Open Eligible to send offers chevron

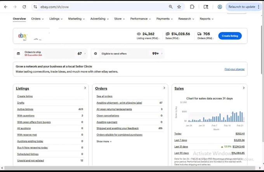(x=162, y=54)
